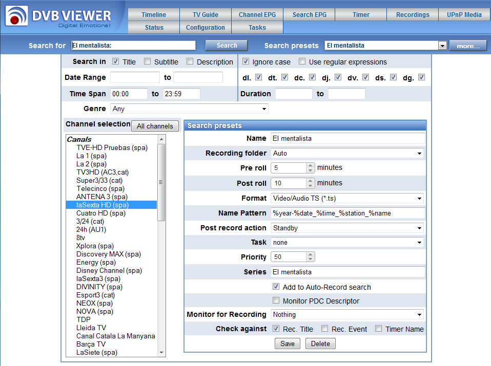Enable the Subtitle search checkbox
The image size is (491, 366).
pos(148,62)
